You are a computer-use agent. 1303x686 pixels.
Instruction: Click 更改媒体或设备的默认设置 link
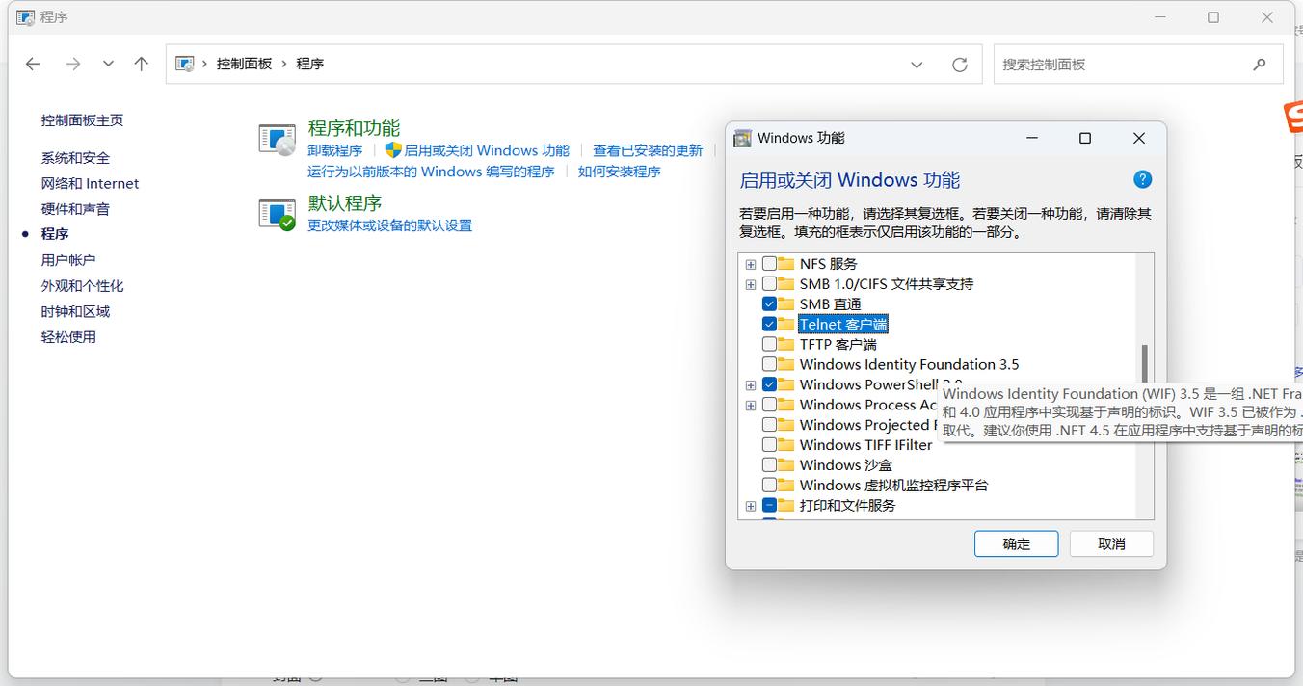pos(390,225)
